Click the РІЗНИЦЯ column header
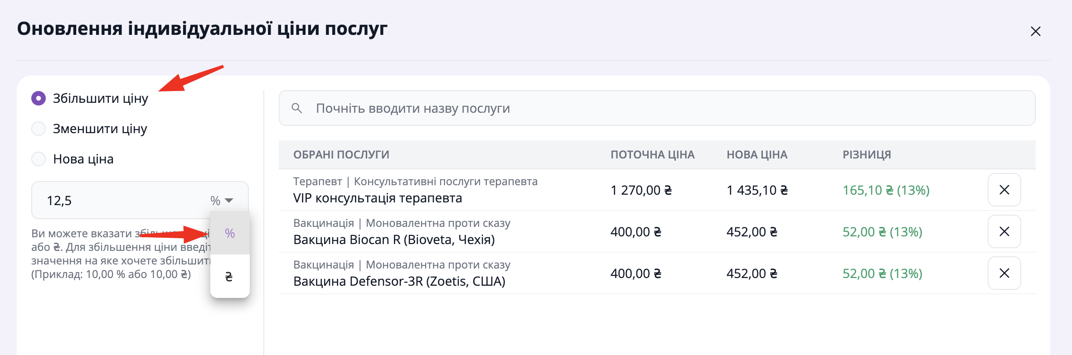1072x355 pixels. [x=867, y=155]
